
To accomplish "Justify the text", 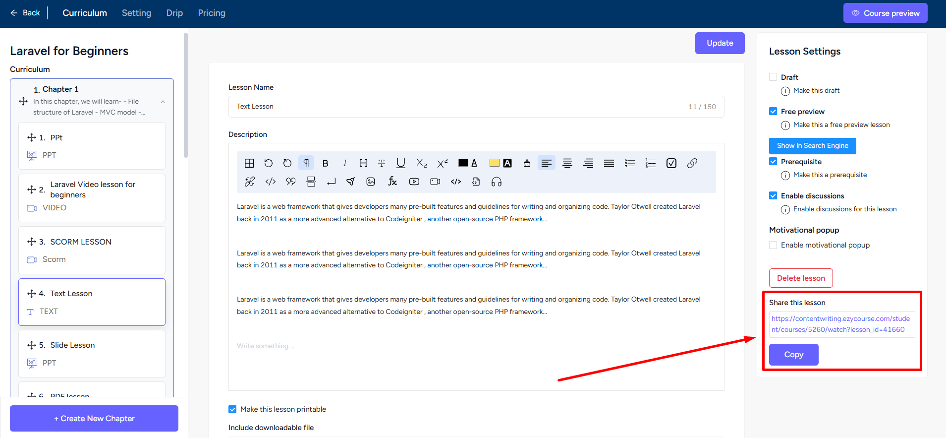I will click(609, 163).
